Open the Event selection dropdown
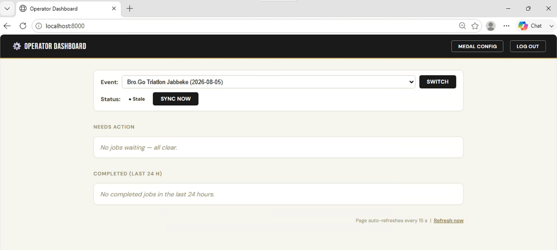 (268, 82)
